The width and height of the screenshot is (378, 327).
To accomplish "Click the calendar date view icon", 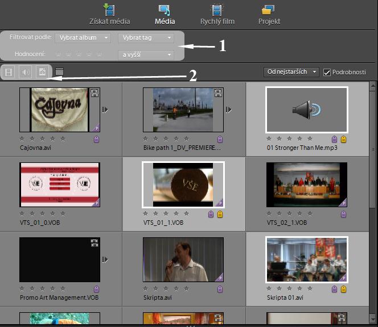I will (59, 72).
